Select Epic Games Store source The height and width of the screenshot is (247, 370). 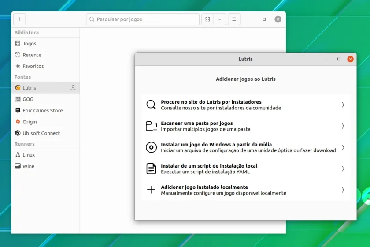pyautogui.click(x=45, y=110)
